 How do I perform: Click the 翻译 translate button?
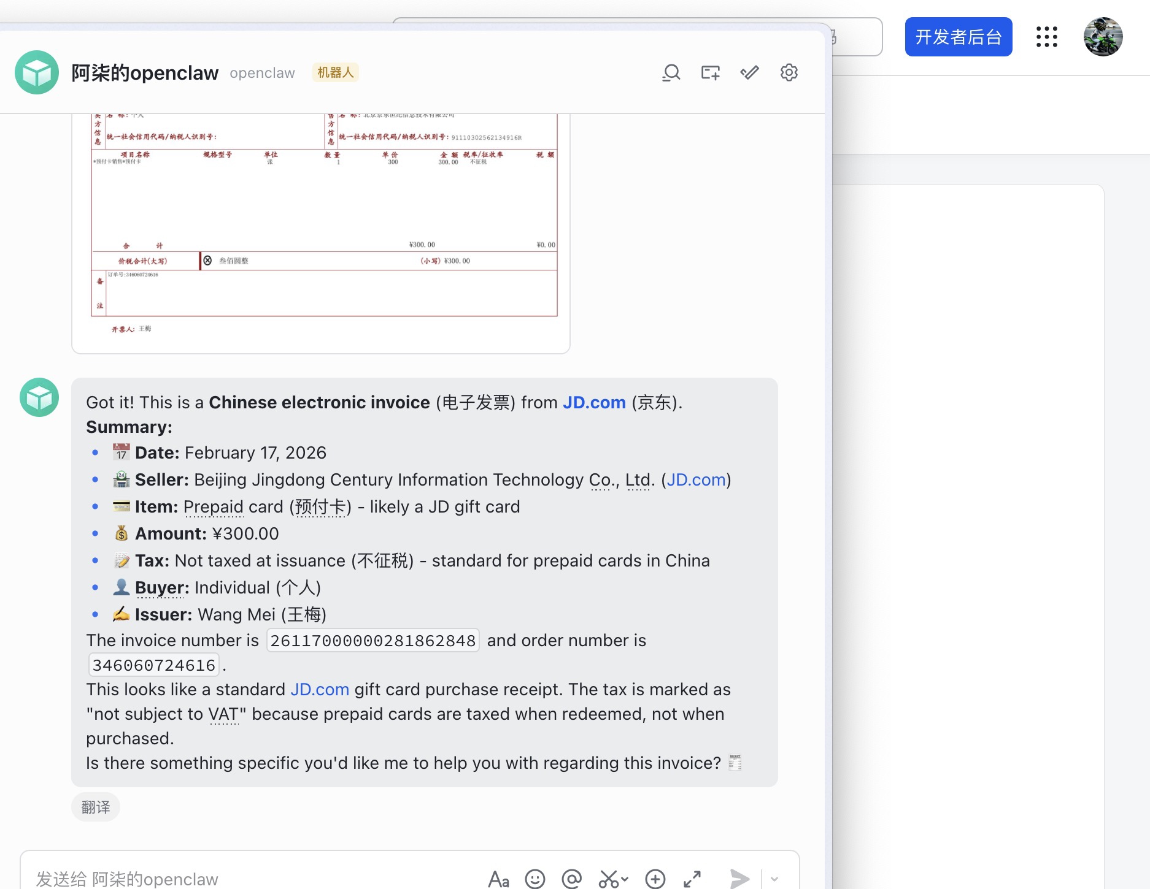click(x=96, y=807)
